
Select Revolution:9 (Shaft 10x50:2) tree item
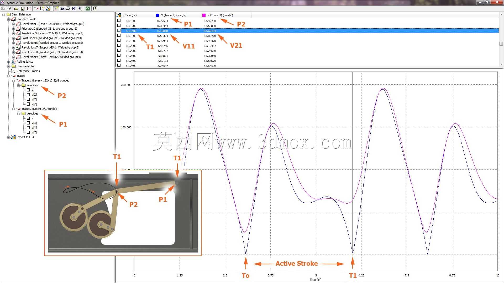pos(51,57)
